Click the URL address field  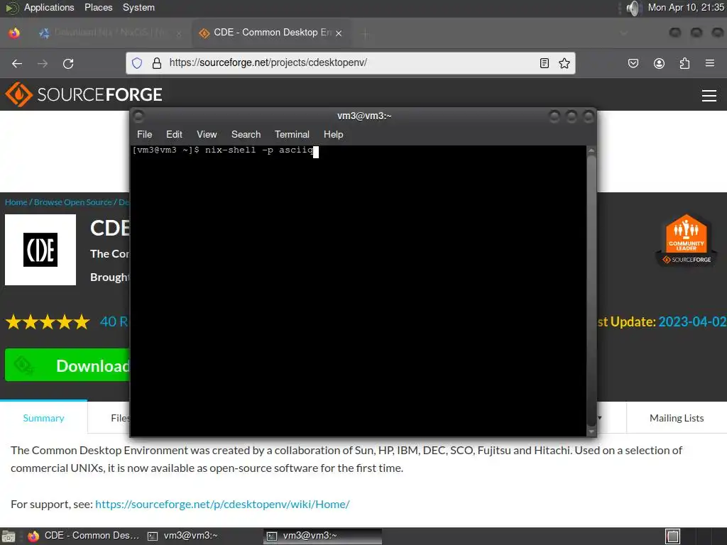click(351, 63)
